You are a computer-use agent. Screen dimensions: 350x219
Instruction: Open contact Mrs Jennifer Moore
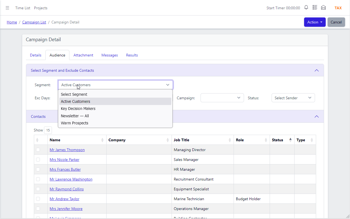point(66,209)
